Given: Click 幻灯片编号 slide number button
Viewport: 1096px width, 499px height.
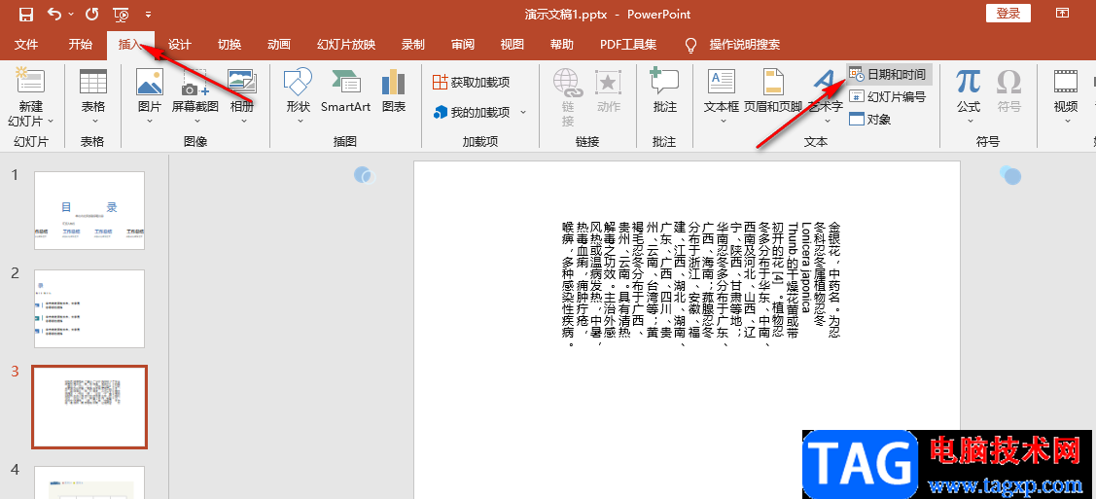Looking at the screenshot, I should point(889,96).
